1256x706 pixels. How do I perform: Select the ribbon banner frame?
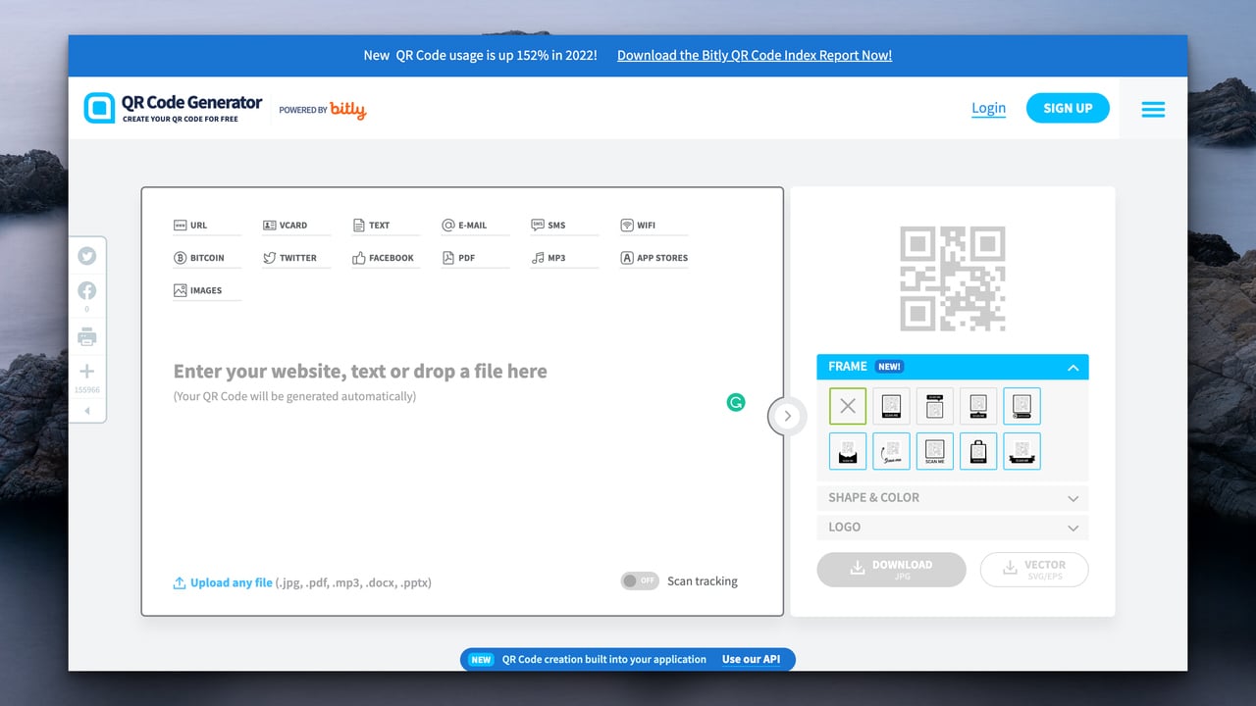point(1021,451)
